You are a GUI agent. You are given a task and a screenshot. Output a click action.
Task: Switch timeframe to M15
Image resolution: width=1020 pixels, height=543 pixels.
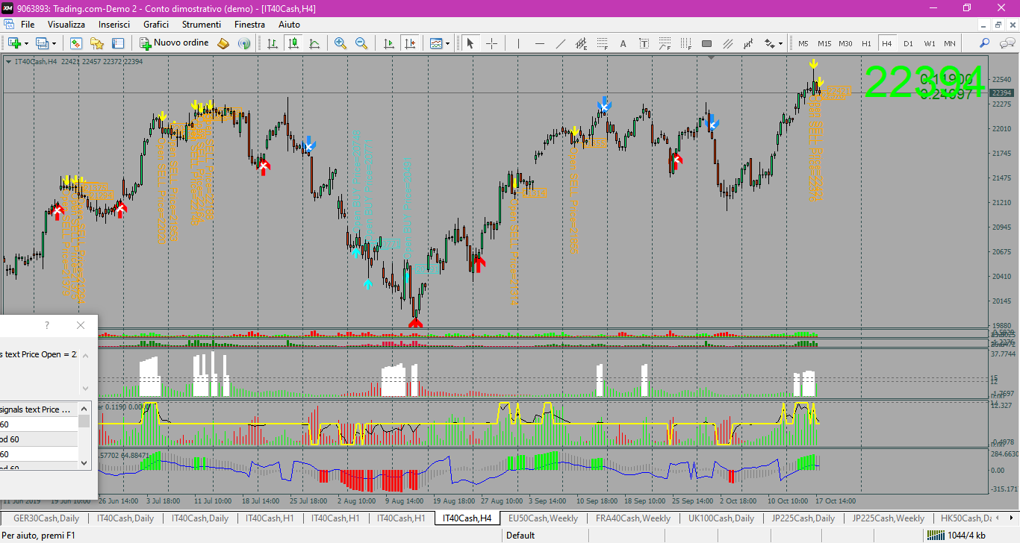click(x=824, y=43)
